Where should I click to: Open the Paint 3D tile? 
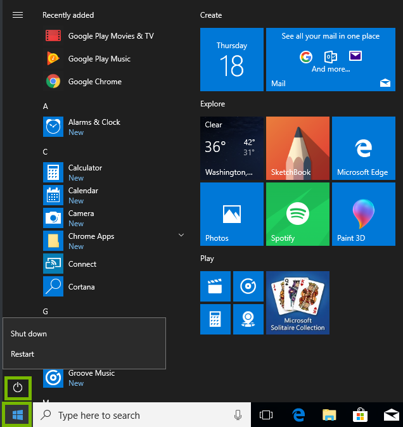pos(364,214)
